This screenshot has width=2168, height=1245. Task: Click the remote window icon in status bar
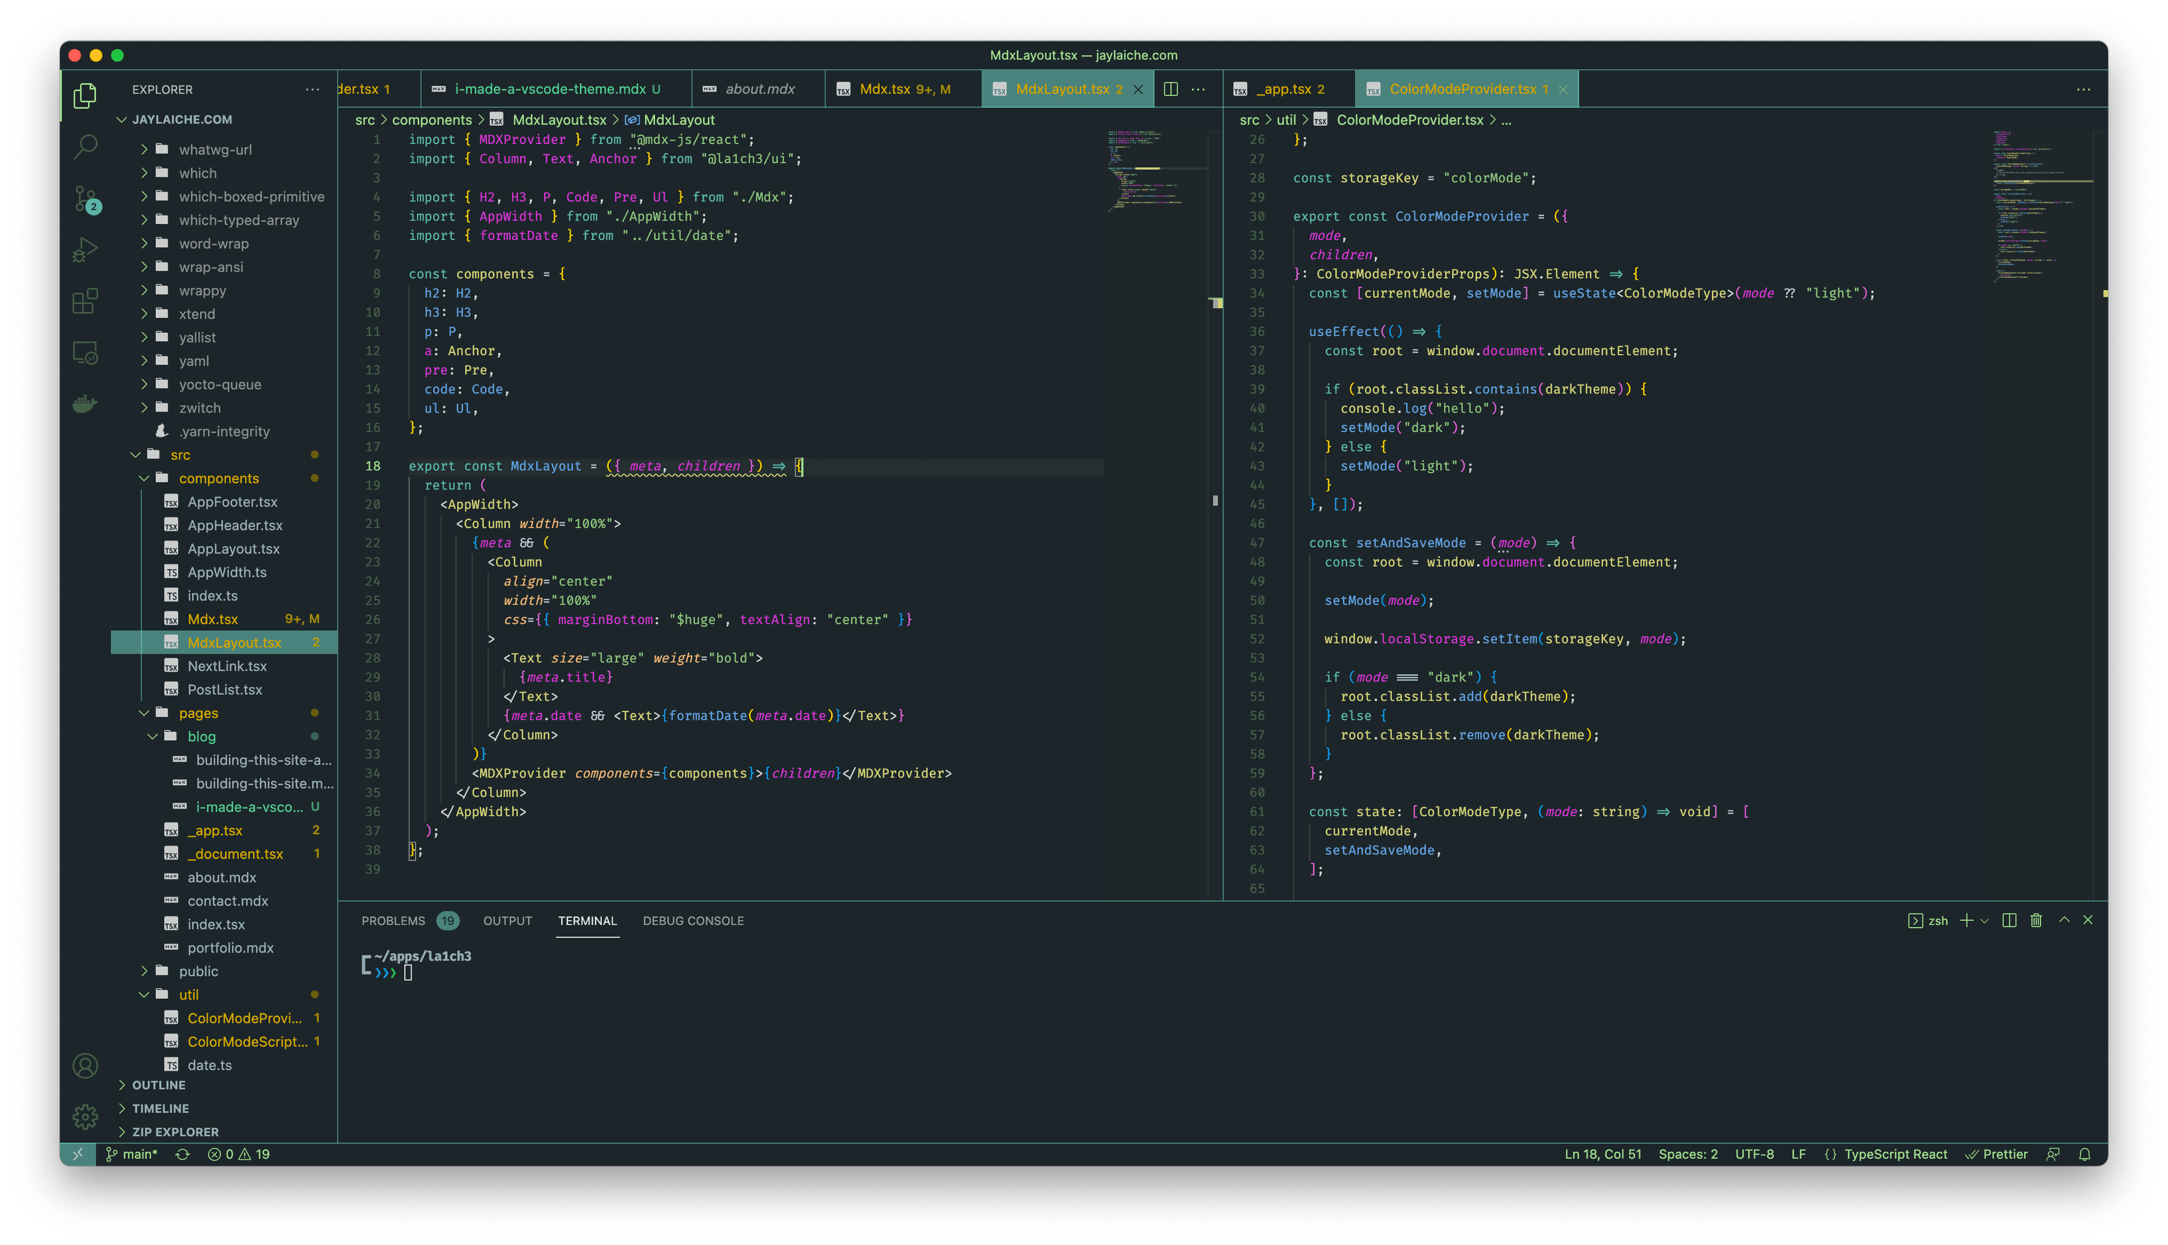tap(78, 1154)
